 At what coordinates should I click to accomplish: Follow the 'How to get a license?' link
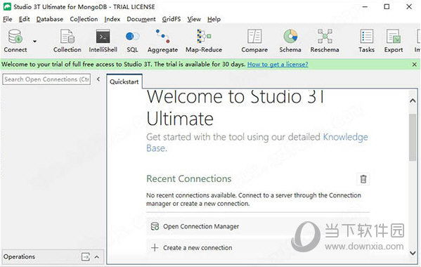[x=278, y=65]
